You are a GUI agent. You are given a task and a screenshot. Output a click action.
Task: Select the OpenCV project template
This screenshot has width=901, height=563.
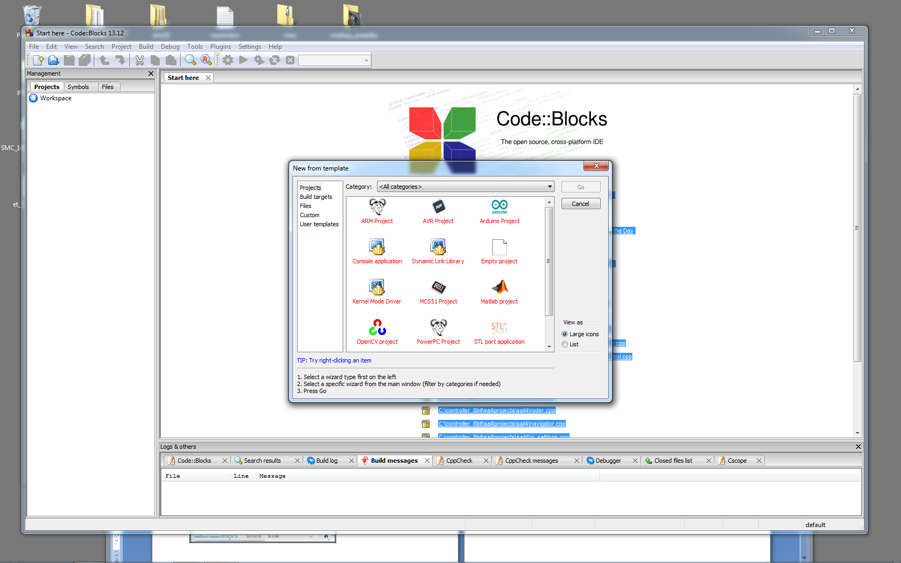[x=377, y=332]
